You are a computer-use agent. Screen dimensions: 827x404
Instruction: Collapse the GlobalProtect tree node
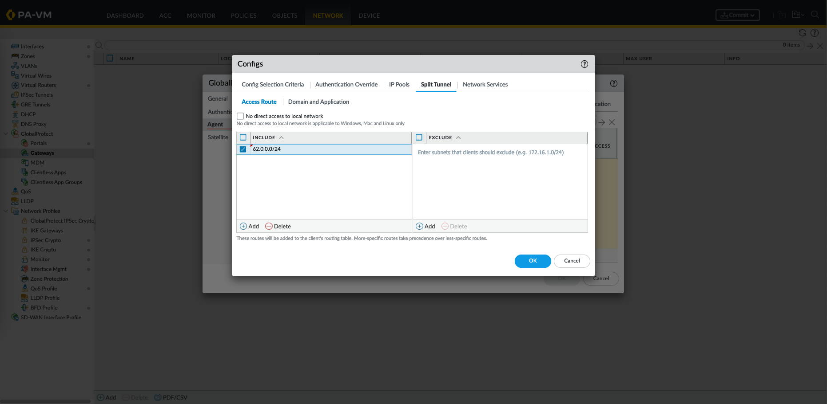[6, 133]
